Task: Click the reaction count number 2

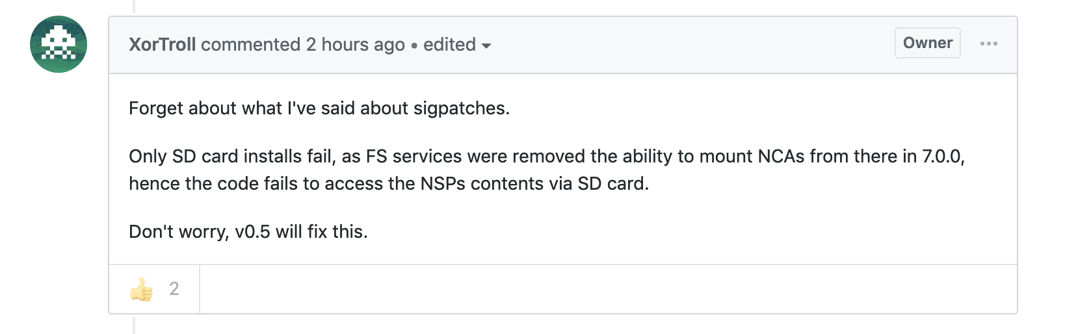Action: pos(174,289)
